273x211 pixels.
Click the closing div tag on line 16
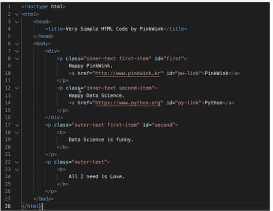(x=54, y=117)
